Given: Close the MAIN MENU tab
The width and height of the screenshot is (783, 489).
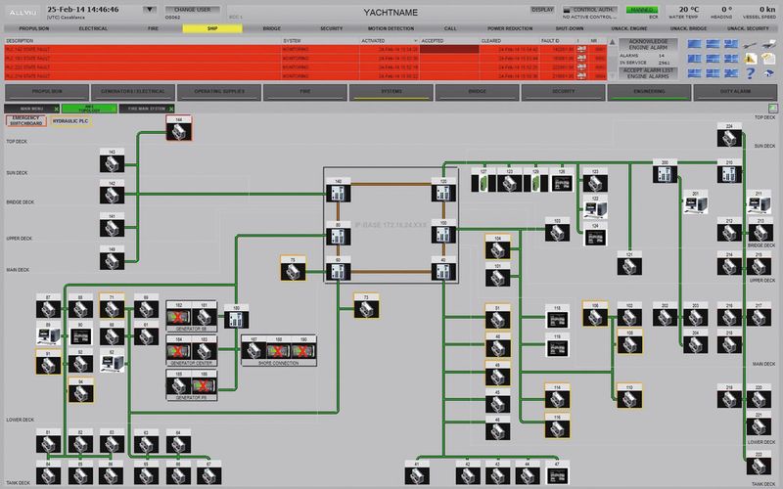Looking at the screenshot, I should tap(57, 109).
